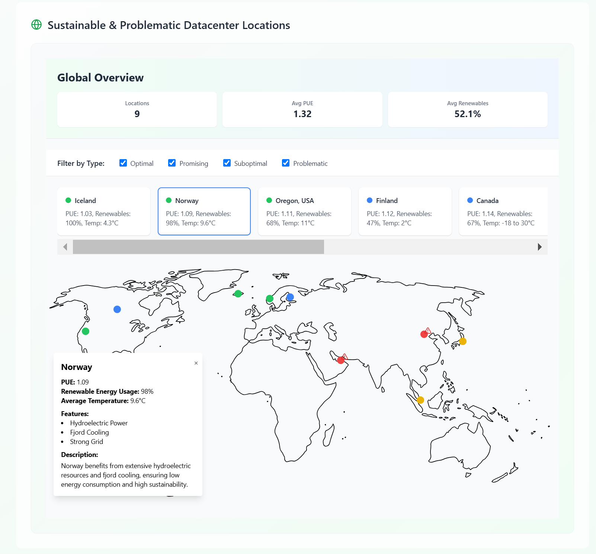Select the blue Finland marker on map
The image size is (596, 554).
[x=290, y=297]
